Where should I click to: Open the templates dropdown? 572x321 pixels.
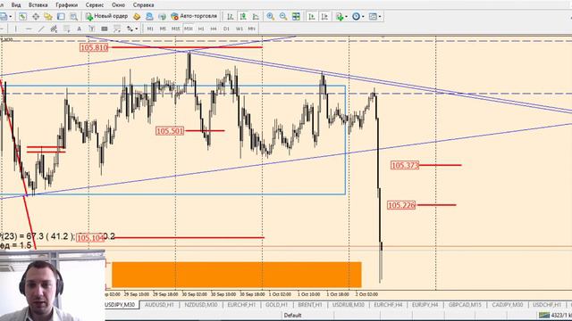pyautogui.click(x=374, y=16)
